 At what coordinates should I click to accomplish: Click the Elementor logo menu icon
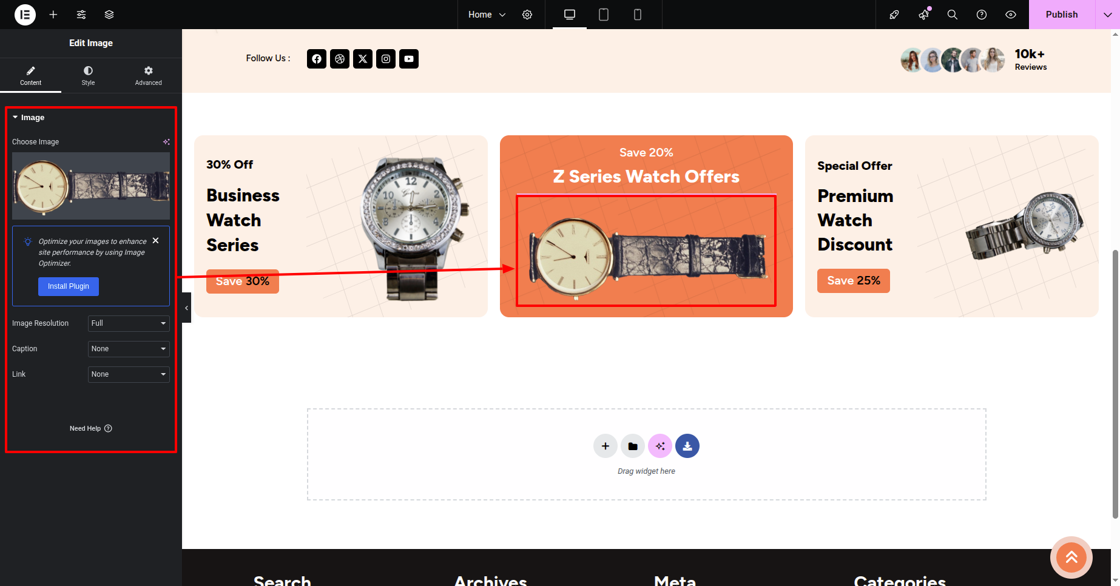point(25,15)
